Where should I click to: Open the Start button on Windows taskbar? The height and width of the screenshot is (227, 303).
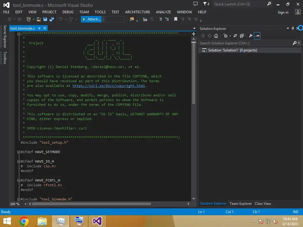[x=7, y=221]
